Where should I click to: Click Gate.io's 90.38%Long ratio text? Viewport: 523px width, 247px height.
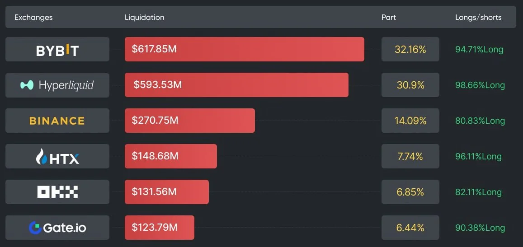pyautogui.click(x=480, y=228)
